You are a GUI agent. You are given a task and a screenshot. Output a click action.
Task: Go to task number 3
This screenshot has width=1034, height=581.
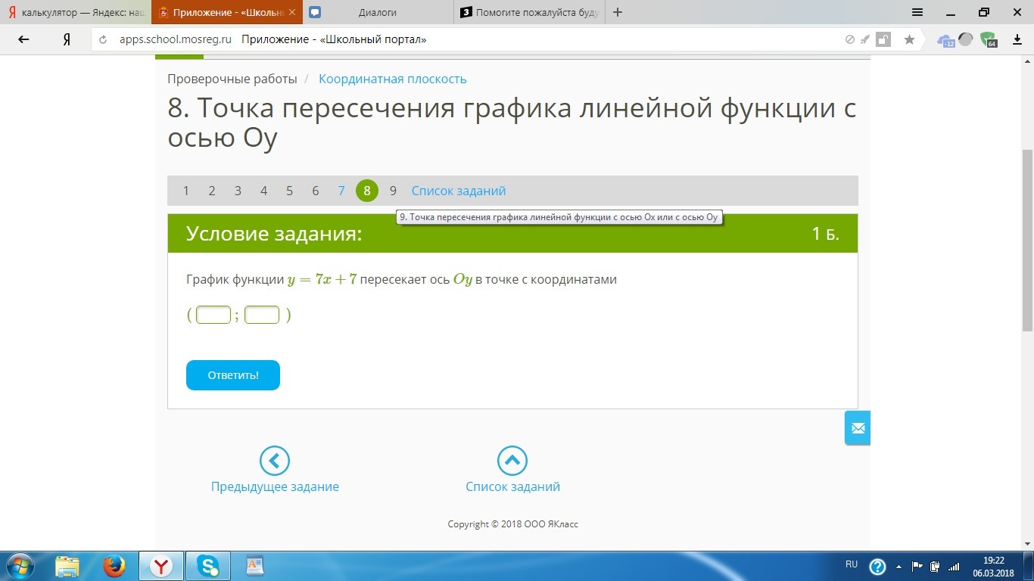click(238, 191)
